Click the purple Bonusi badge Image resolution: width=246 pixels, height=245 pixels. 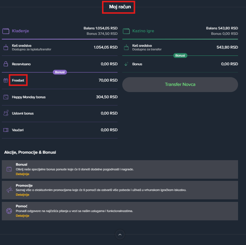pyautogui.click(x=60, y=72)
